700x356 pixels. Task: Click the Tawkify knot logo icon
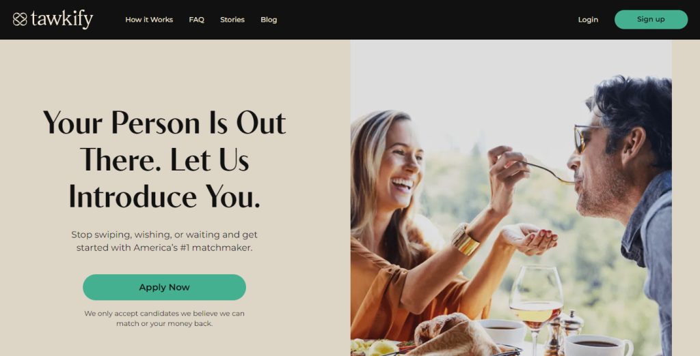20,19
